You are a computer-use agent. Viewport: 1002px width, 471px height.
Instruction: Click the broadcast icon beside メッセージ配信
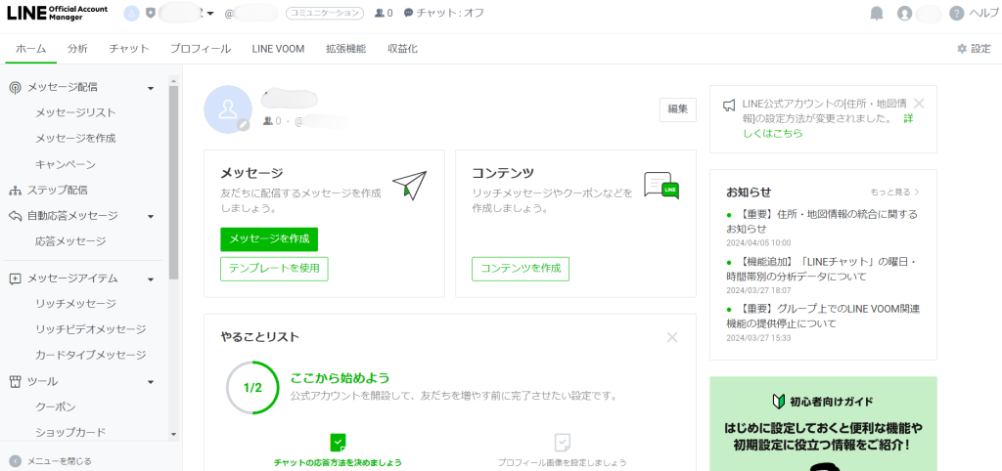15,87
